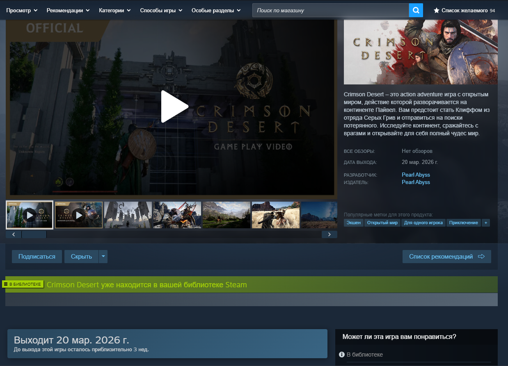Expand the Способы игры menu

coord(161,10)
